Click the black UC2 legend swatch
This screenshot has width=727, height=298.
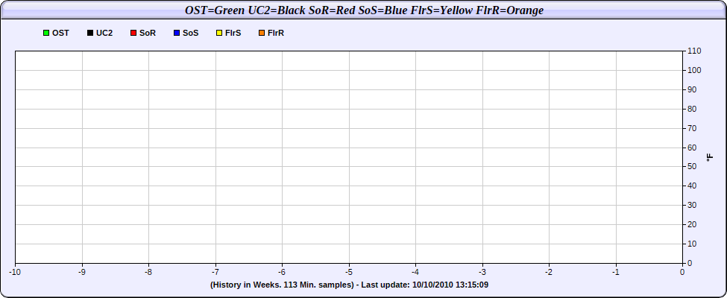coord(90,34)
